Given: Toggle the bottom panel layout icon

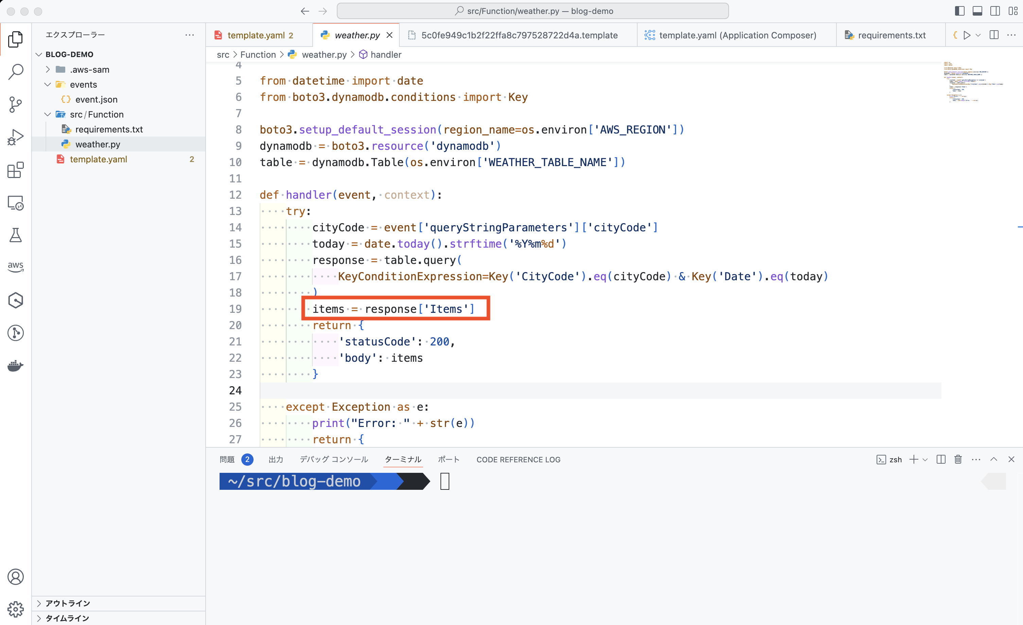Looking at the screenshot, I should (977, 11).
